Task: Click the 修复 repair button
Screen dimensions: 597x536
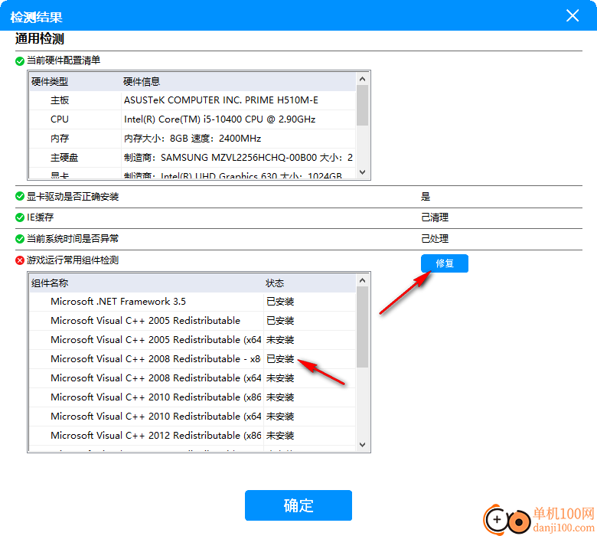Action: [x=445, y=263]
